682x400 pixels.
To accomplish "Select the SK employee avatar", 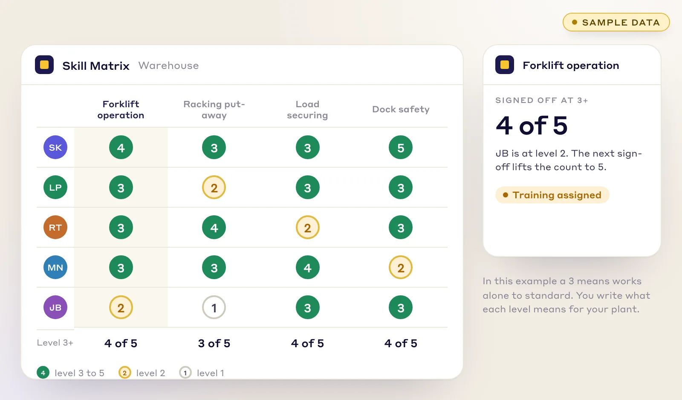I will [55, 147].
